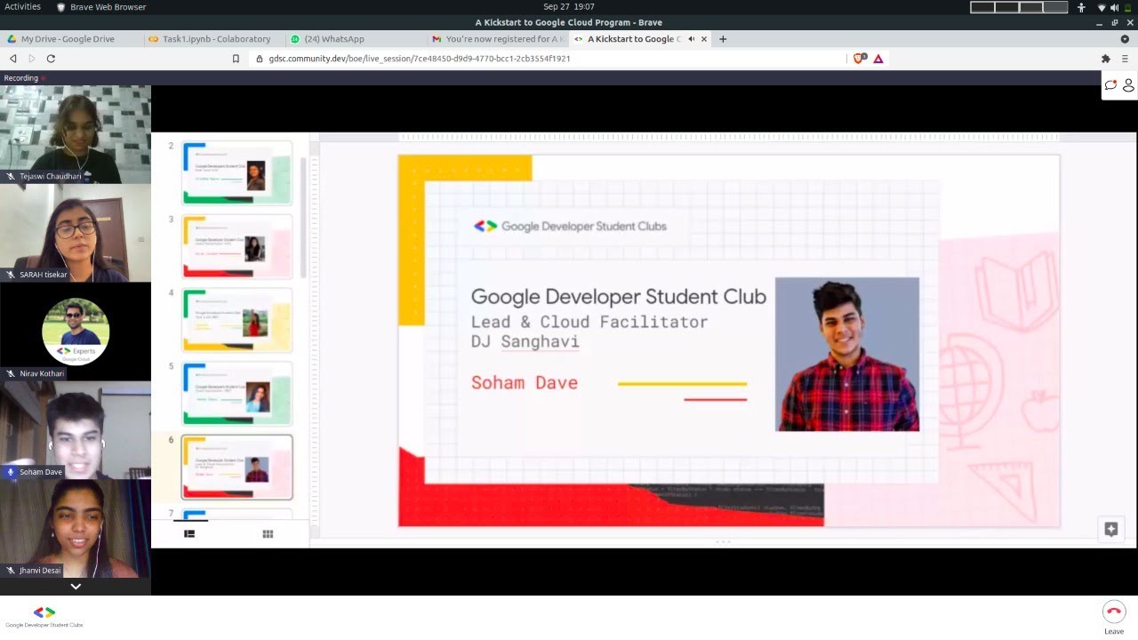Close the Kickstart to Google Cloud tab
The image size is (1138, 640).
tap(704, 39)
